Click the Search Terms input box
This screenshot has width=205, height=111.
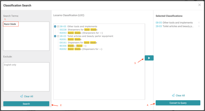26,36
